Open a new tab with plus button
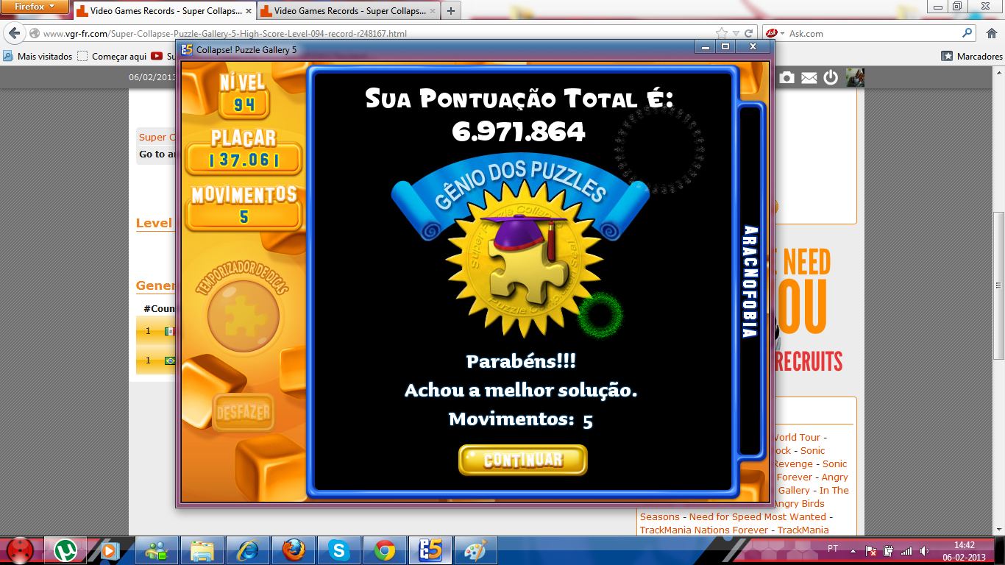Image resolution: width=1005 pixels, height=565 pixels. click(451, 11)
